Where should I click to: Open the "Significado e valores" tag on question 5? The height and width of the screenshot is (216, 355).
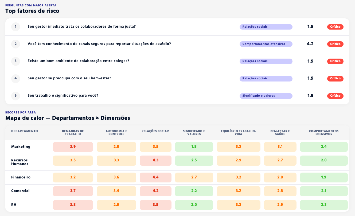point(266,96)
